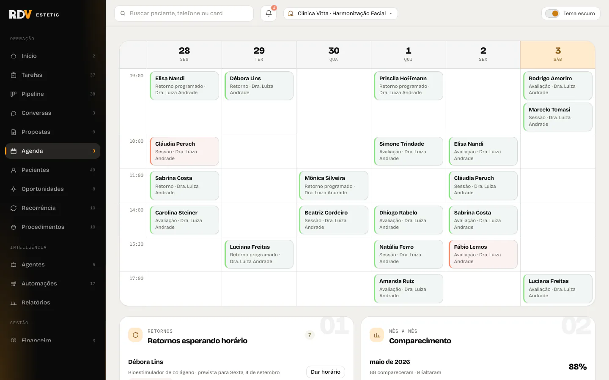This screenshot has height=380, width=609.
Task: Open Rodrigo Amorim appointment card
Action: [x=558, y=86]
